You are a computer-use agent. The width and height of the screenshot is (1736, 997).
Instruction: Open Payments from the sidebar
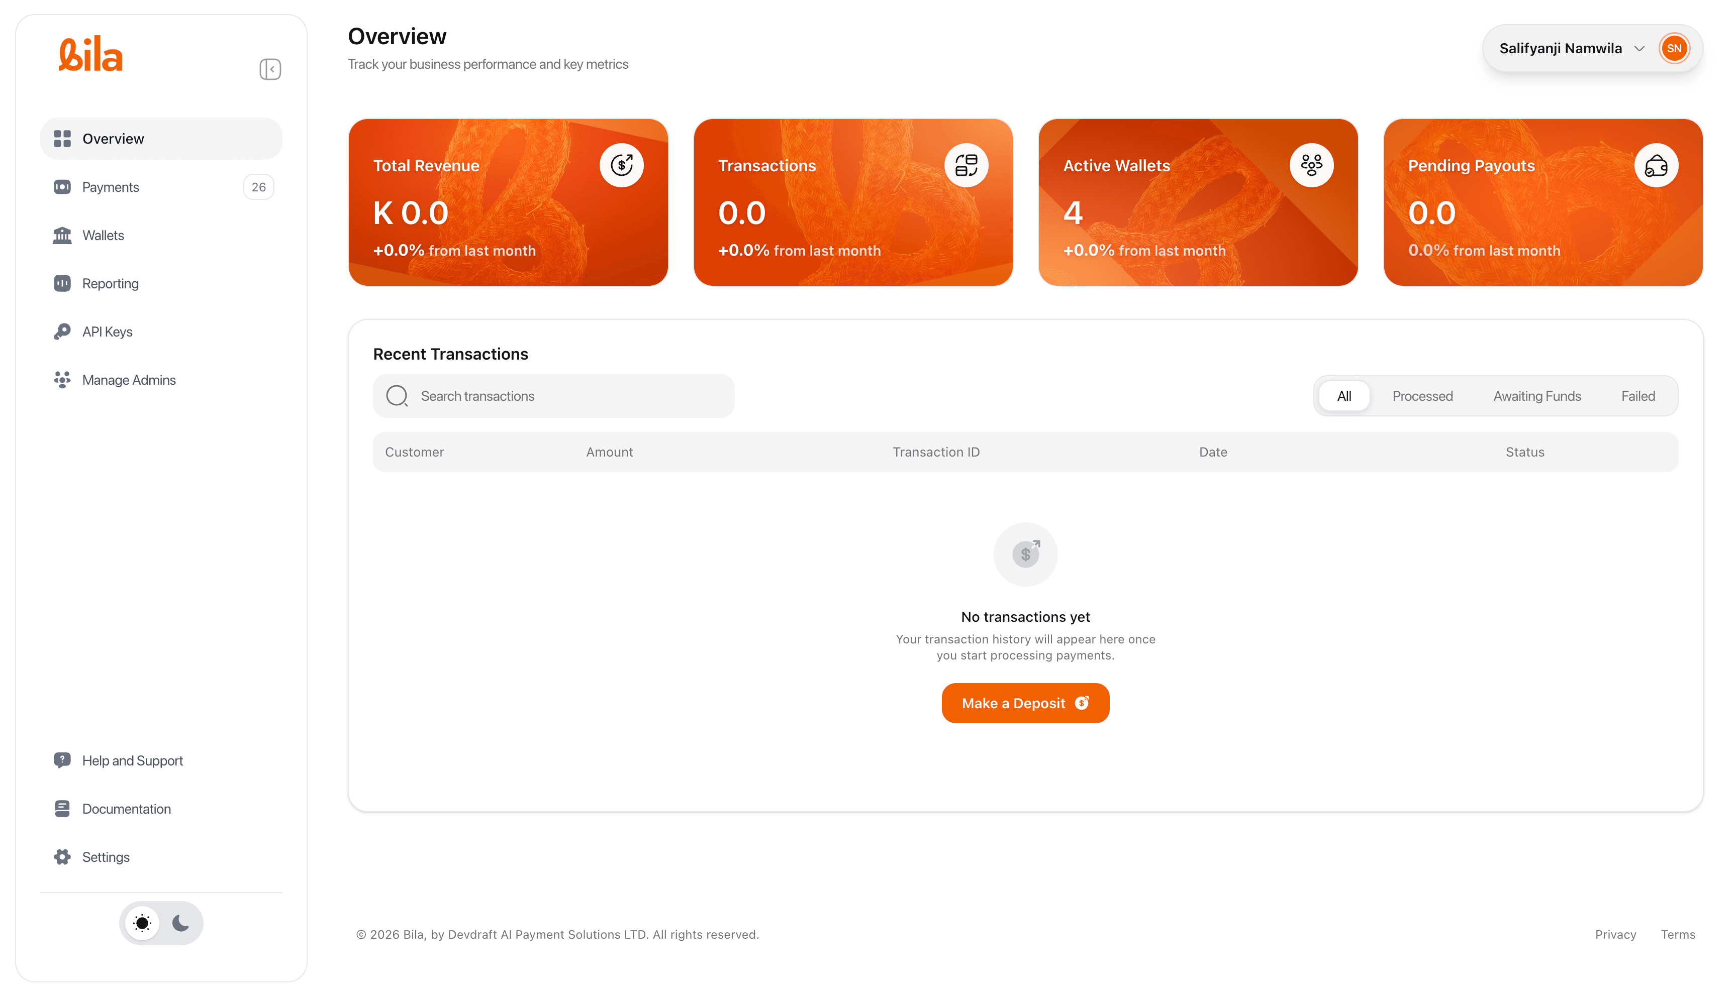[x=111, y=187]
